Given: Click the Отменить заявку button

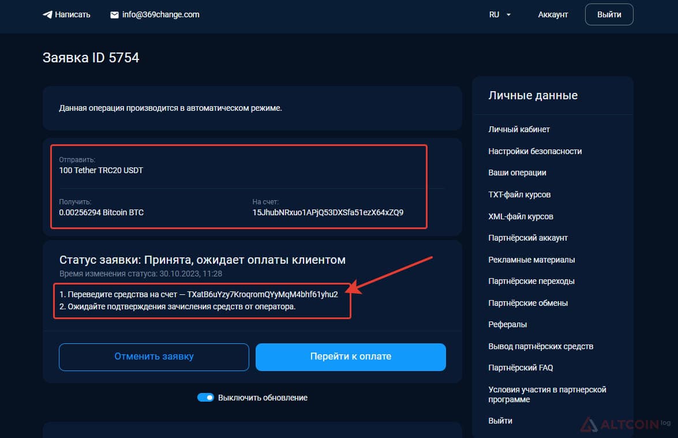Looking at the screenshot, I should tap(154, 357).
